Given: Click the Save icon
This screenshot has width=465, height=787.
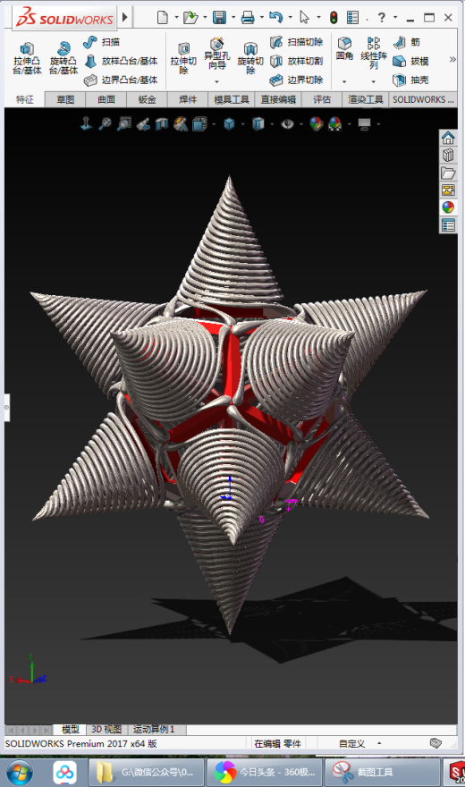Looking at the screenshot, I should [x=219, y=18].
